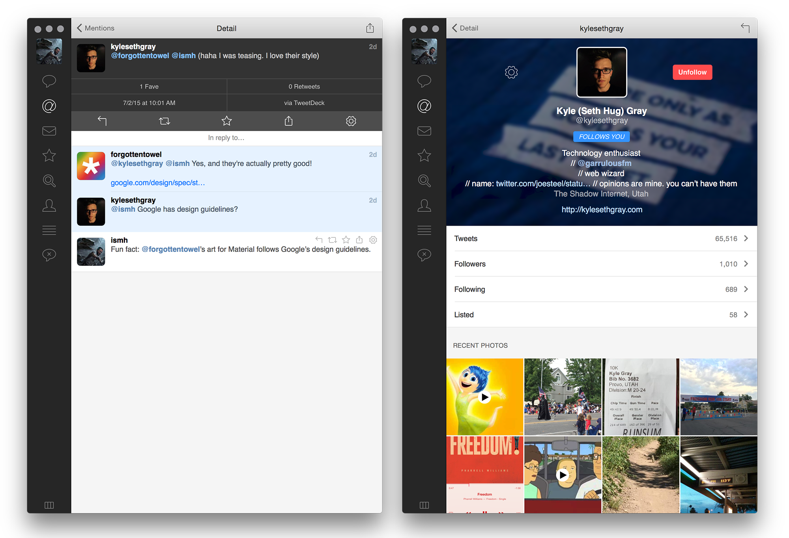Open the 1 Fave count
The height and width of the screenshot is (538, 789).
click(149, 86)
